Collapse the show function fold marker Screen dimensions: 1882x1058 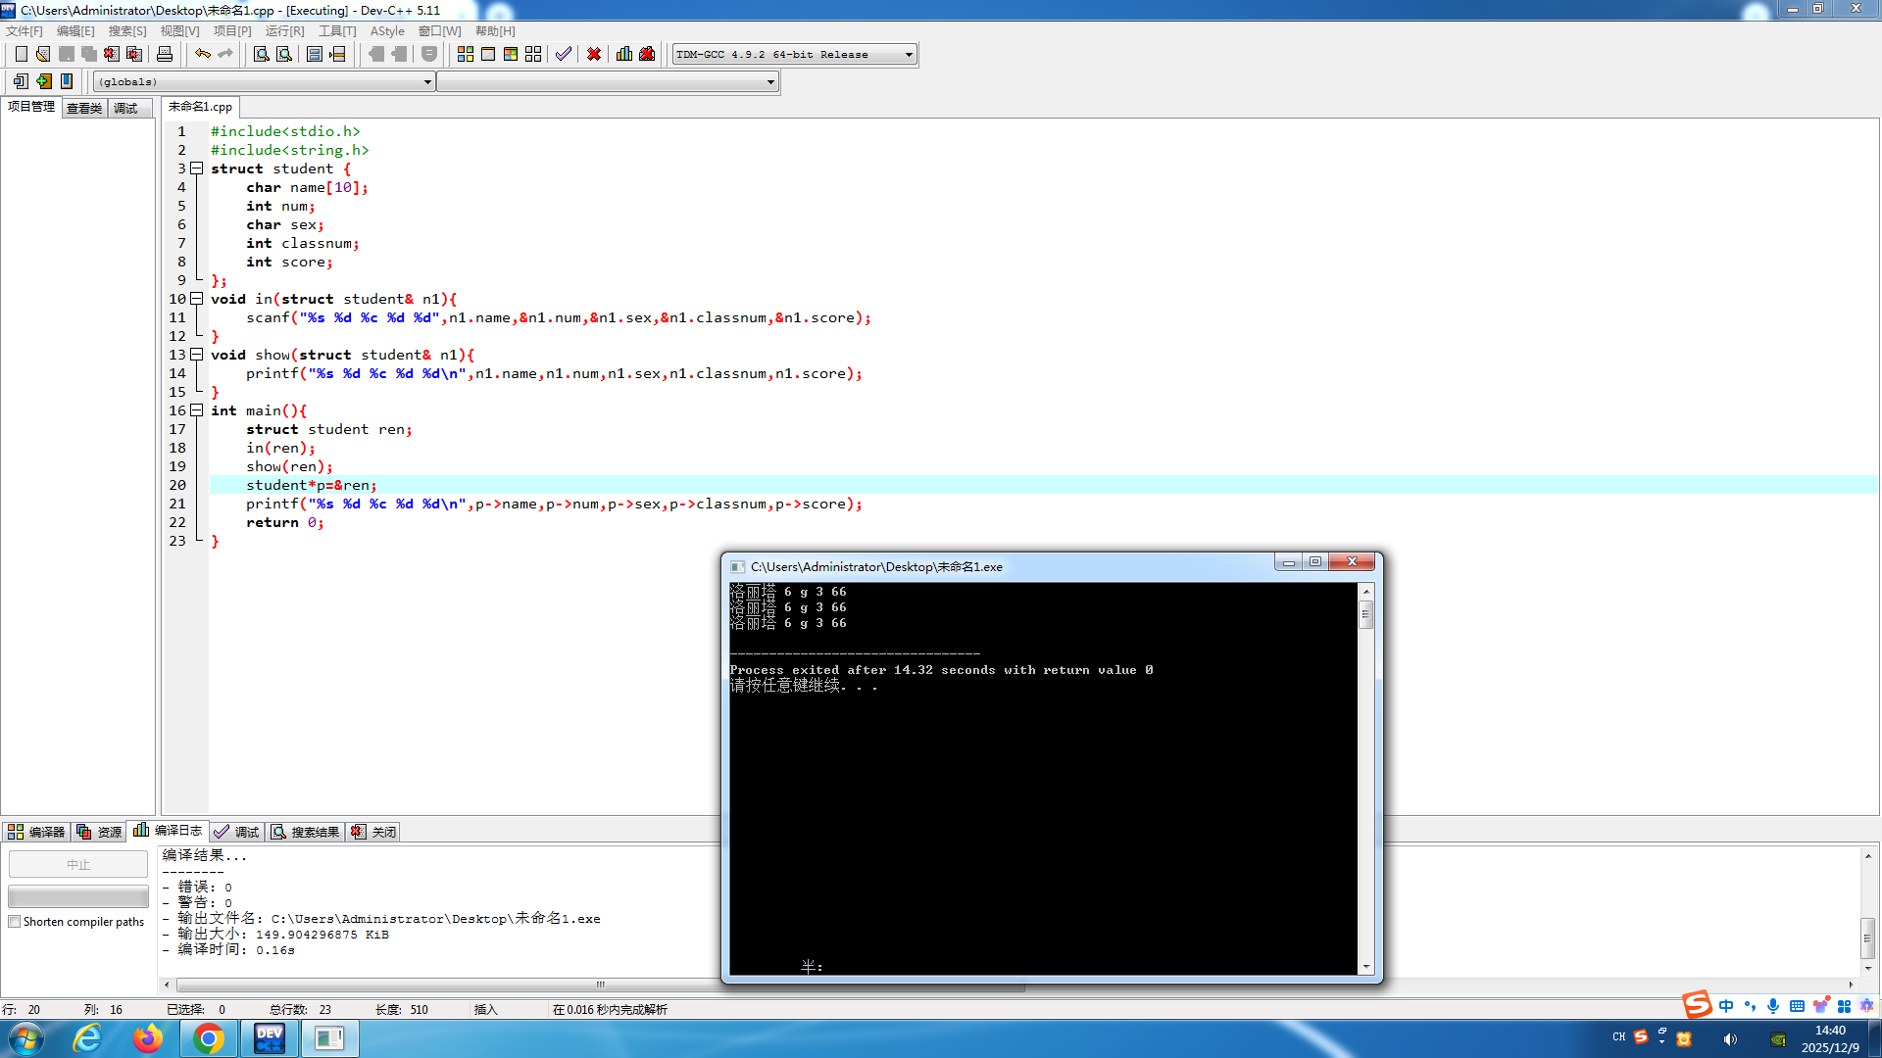pos(196,355)
